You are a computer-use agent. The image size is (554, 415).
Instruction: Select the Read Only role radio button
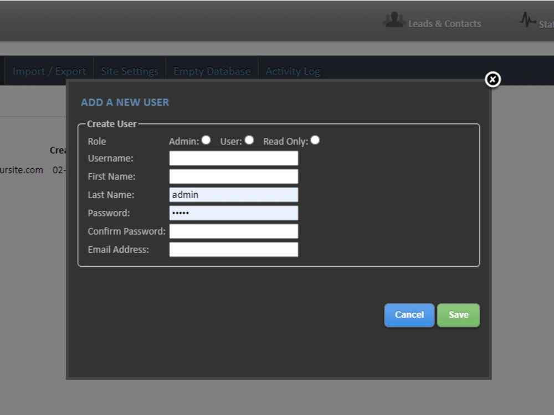pos(315,140)
